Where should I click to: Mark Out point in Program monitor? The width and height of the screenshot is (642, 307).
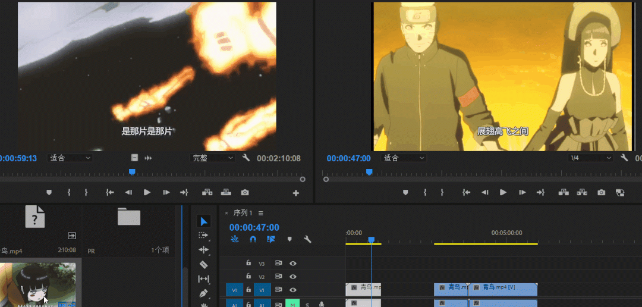click(x=442, y=192)
